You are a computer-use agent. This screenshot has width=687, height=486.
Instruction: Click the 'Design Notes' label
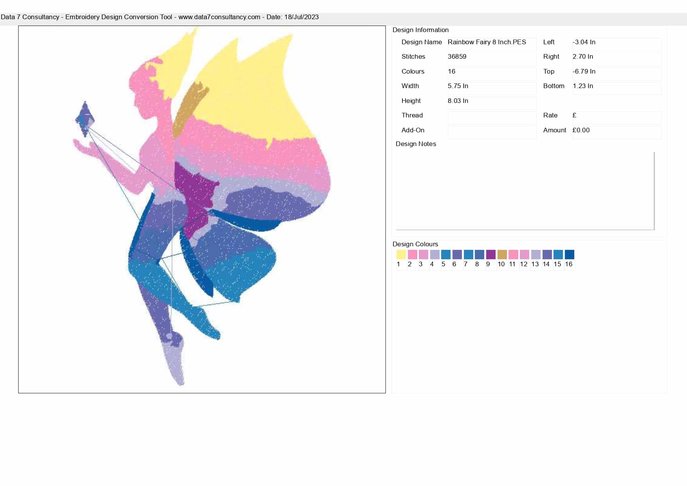click(x=416, y=144)
